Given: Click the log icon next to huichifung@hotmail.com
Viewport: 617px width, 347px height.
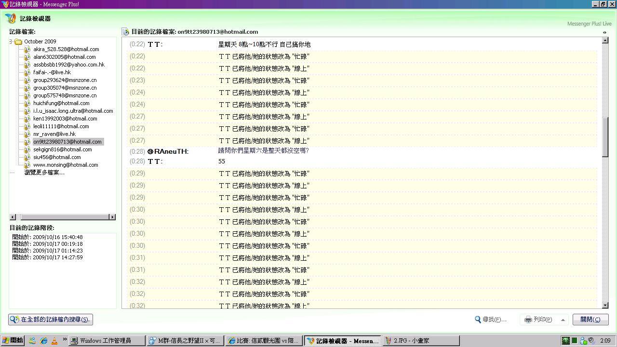Looking at the screenshot, I should tap(27, 103).
